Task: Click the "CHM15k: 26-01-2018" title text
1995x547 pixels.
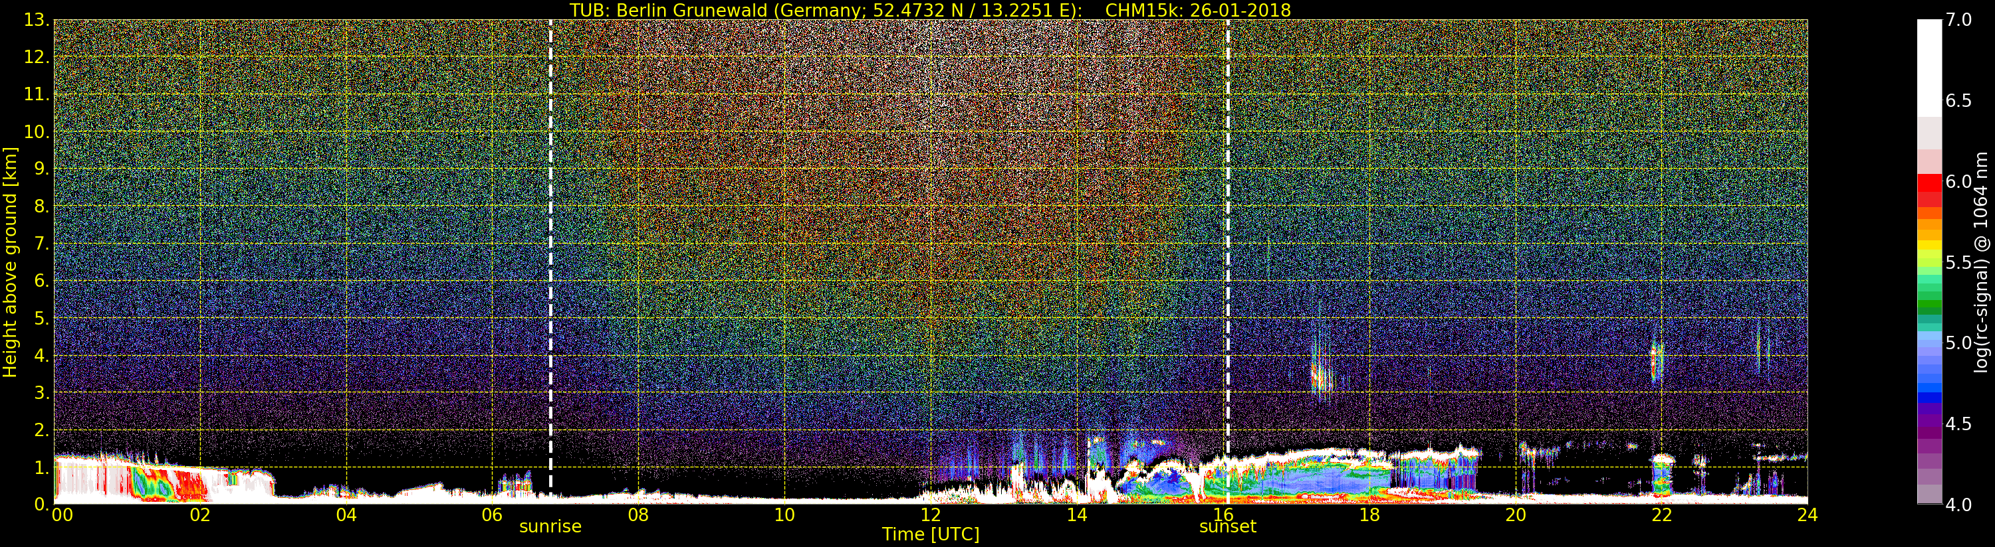Action: click(x=1198, y=10)
